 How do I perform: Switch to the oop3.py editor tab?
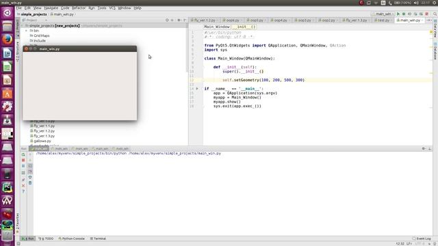[x=304, y=20]
